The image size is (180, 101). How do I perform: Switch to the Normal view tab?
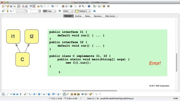tap(68, 16)
